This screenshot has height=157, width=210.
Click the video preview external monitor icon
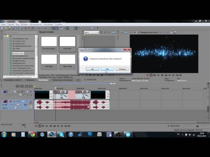tap(126, 32)
